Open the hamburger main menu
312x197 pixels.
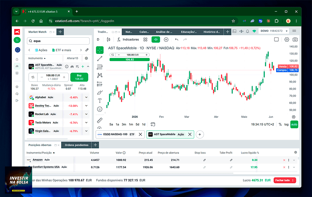pyautogui.click(x=294, y=31)
